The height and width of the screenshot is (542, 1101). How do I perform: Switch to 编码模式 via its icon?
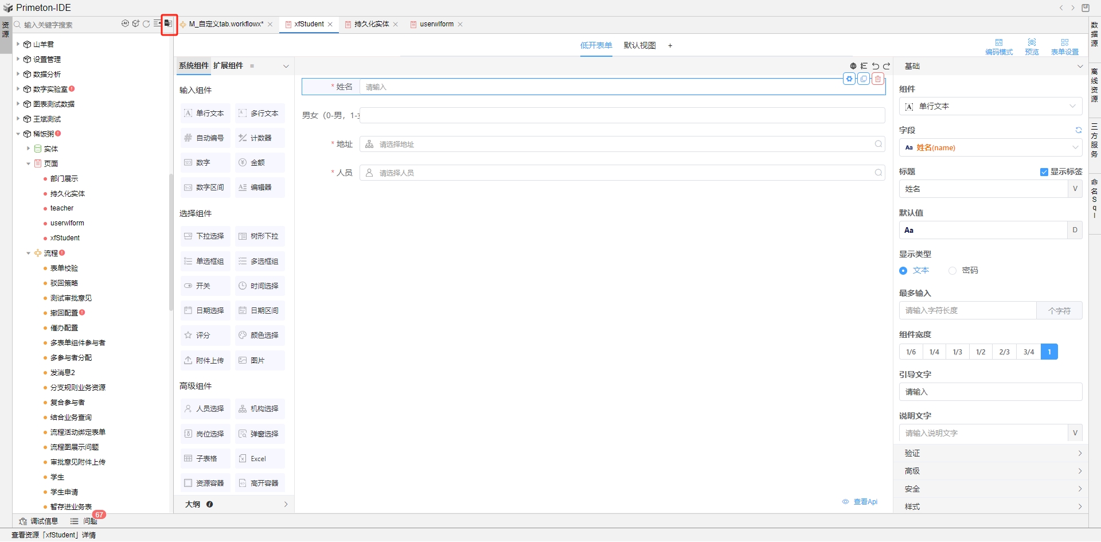[x=1000, y=46]
